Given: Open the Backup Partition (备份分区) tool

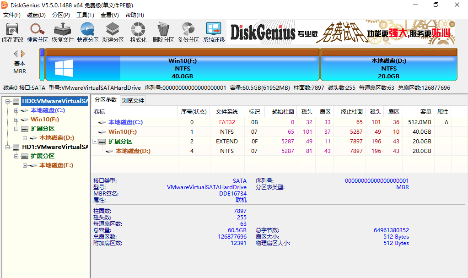Looking at the screenshot, I should click(188, 32).
